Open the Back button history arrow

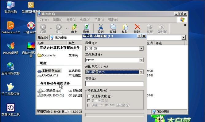(51, 29)
